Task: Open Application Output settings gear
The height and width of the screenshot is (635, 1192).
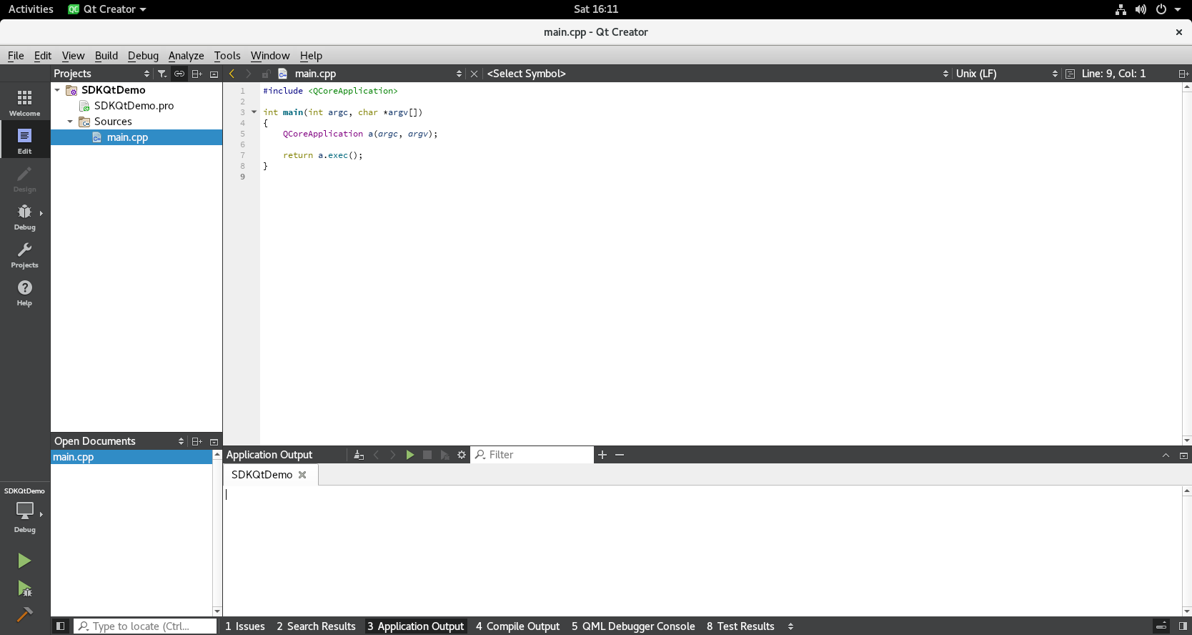Action: (462, 455)
